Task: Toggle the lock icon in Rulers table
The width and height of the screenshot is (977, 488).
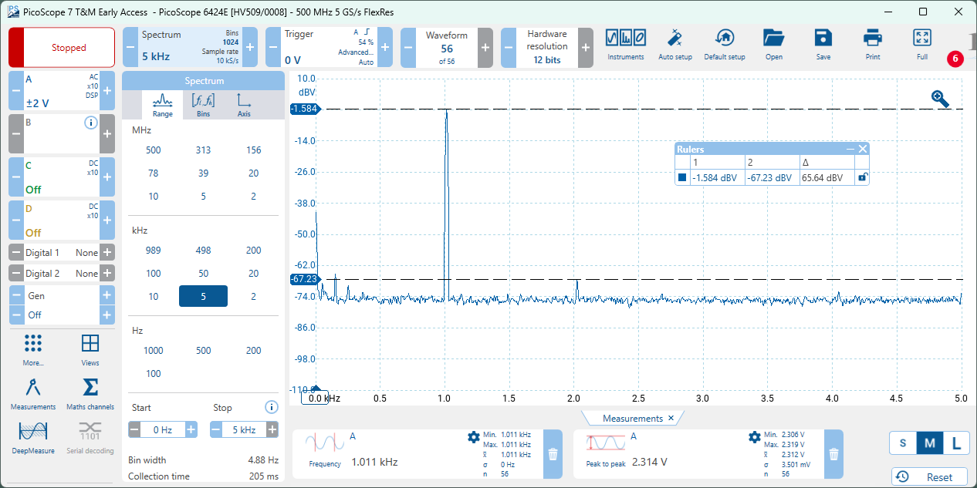Action: [x=863, y=177]
